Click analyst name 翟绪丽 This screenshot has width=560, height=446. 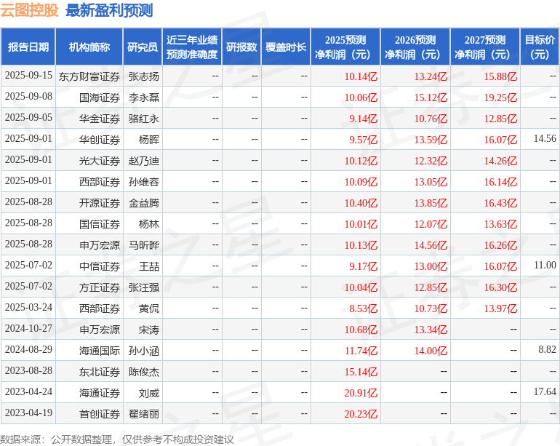(x=144, y=414)
